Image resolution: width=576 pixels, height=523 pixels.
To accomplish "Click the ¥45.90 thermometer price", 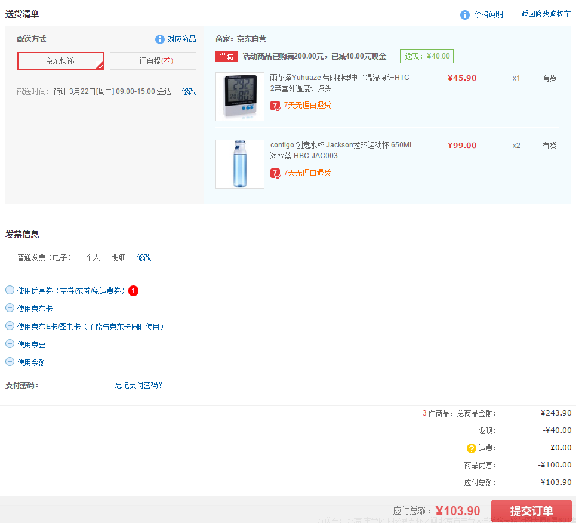I will click(462, 78).
